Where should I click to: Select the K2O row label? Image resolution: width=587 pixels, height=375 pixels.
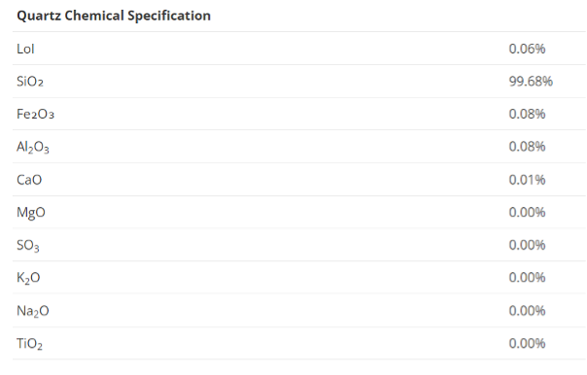[x=28, y=278]
